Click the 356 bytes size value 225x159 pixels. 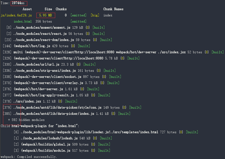(44, 22)
